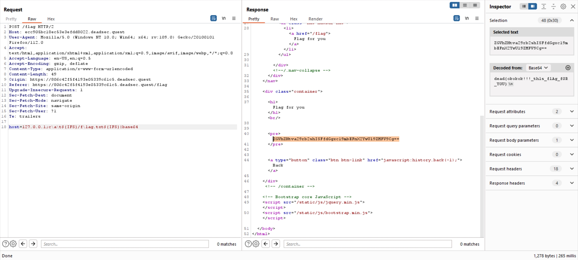578x260 pixels.
Task: Switch Response view to Hex tab
Action: point(294,19)
